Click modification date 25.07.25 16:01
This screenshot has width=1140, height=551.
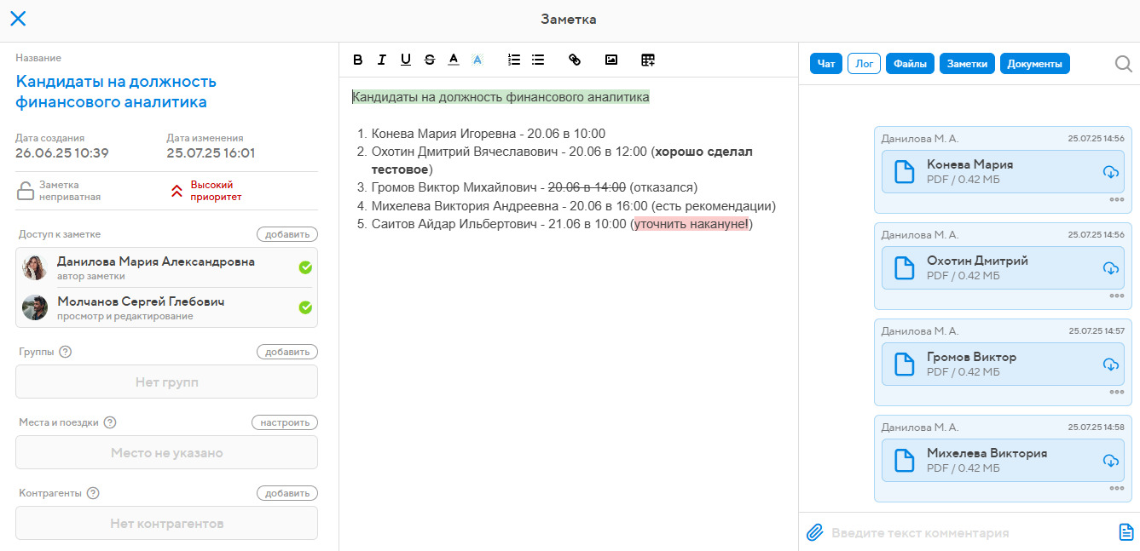(x=211, y=153)
